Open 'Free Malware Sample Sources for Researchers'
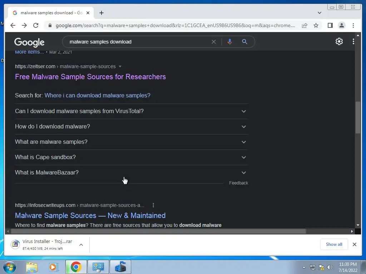The height and width of the screenshot is (274, 366). click(90, 77)
